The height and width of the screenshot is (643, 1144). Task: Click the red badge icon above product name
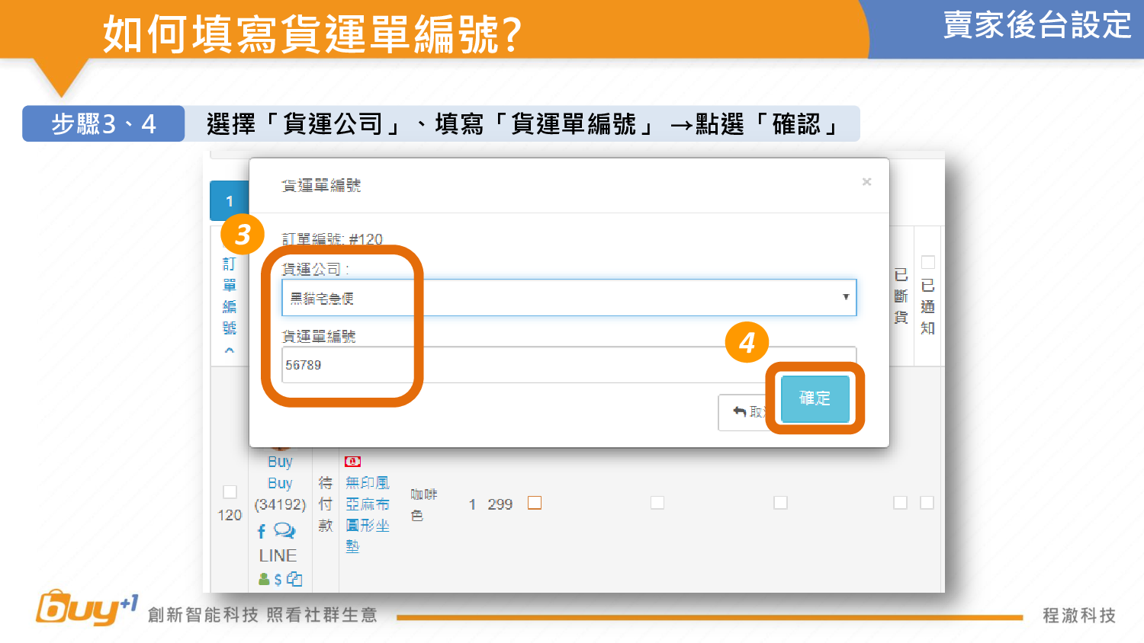coord(352,462)
